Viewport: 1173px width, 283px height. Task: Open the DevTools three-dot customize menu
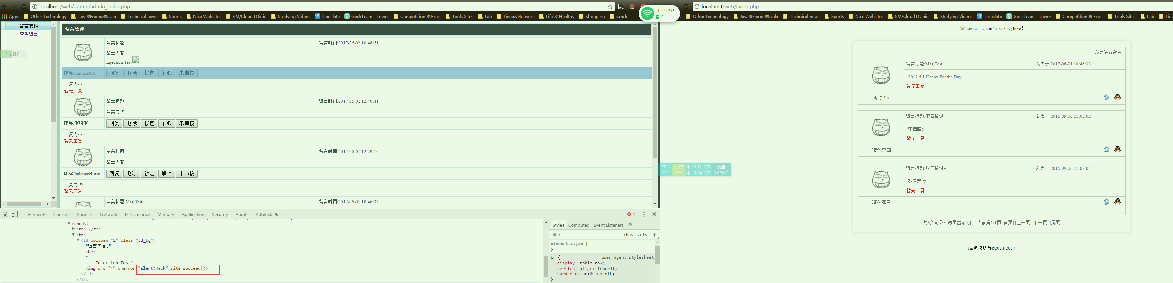[x=644, y=215]
